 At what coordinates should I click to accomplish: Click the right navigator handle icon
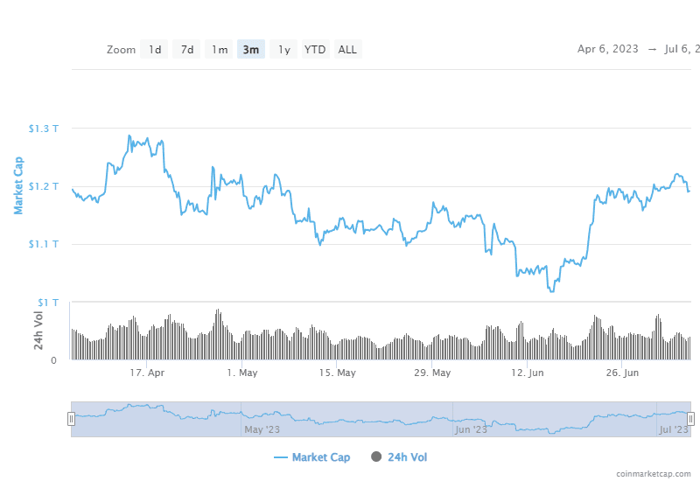tap(690, 419)
